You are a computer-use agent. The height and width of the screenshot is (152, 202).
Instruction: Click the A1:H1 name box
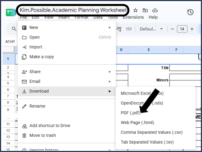pyautogui.click(x=10, y=42)
